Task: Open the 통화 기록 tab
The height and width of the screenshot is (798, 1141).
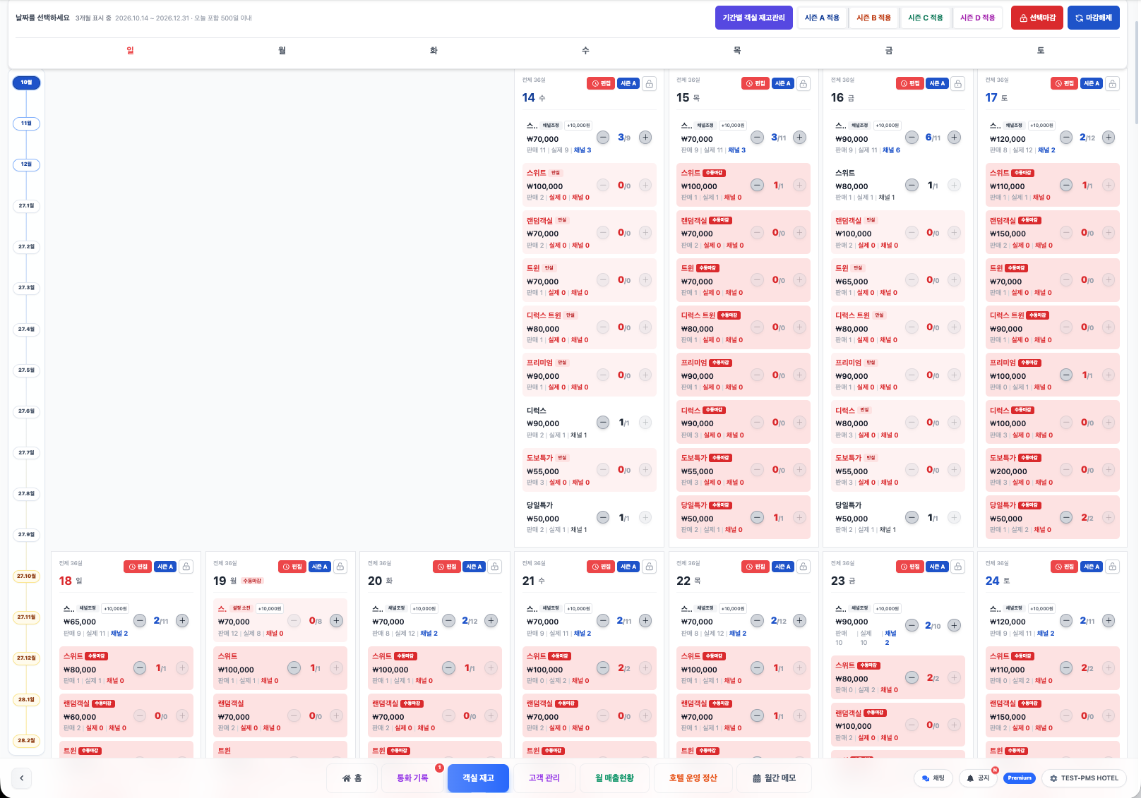Action: pyautogui.click(x=412, y=778)
